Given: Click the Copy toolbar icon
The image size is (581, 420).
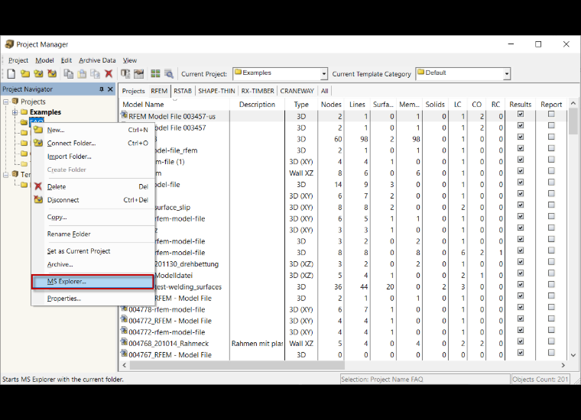Looking at the screenshot, I should pyautogui.click(x=68, y=73).
